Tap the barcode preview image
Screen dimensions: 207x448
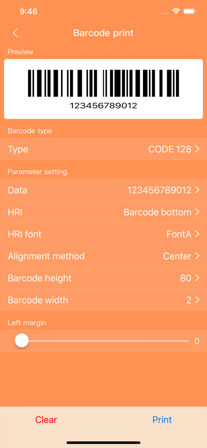pyautogui.click(x=103, y=88)
